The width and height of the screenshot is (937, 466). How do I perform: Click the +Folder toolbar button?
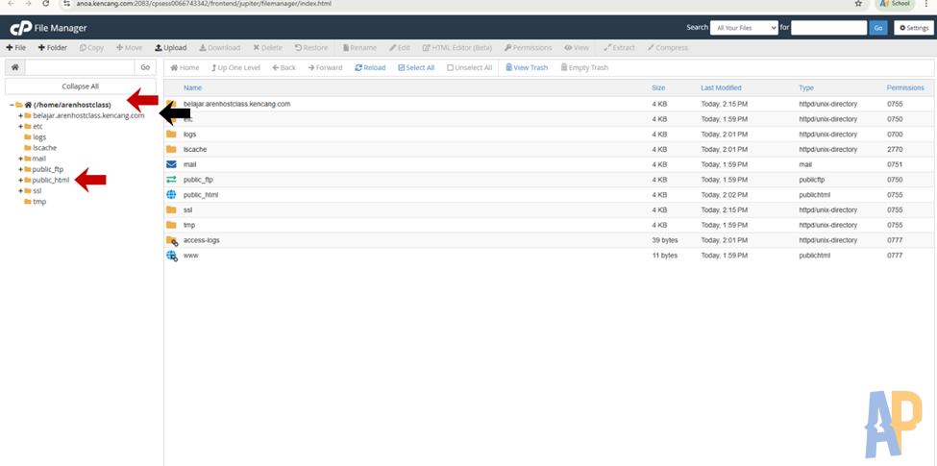pos(52,47)
